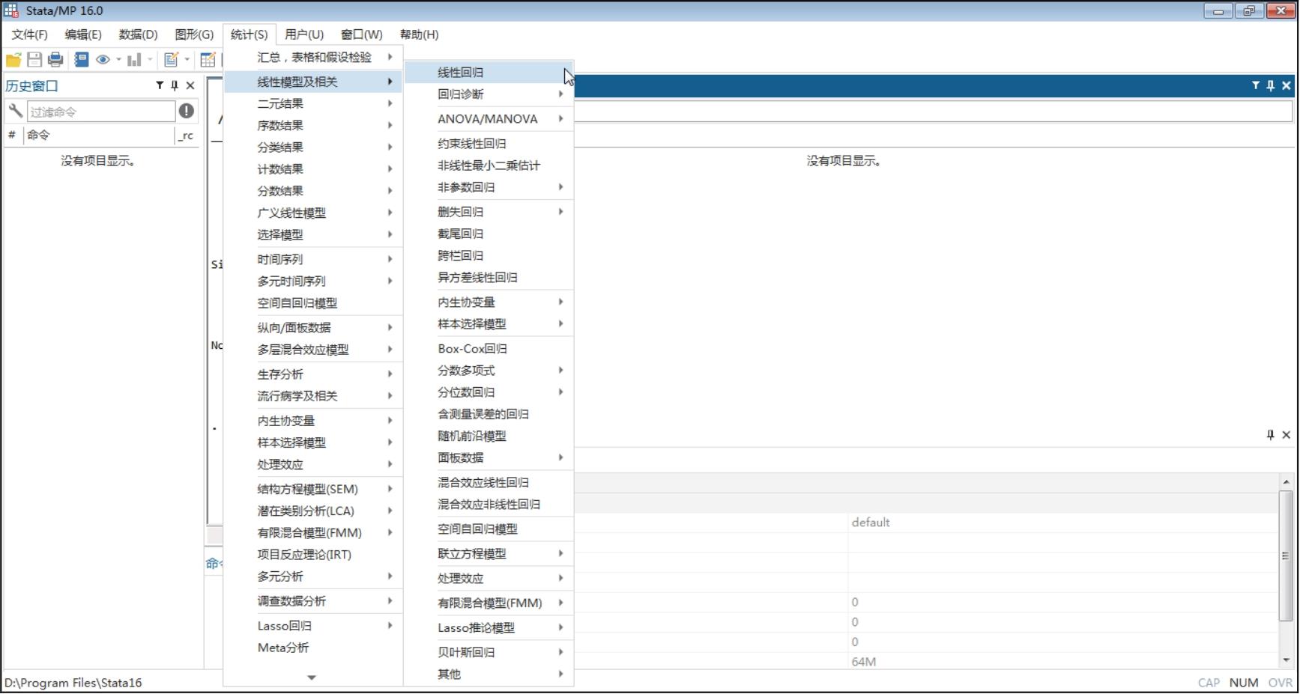Expand Lasso回归 in 统计 menu
The height and width of the screenshot is (694, 1300).
(313, 627)
